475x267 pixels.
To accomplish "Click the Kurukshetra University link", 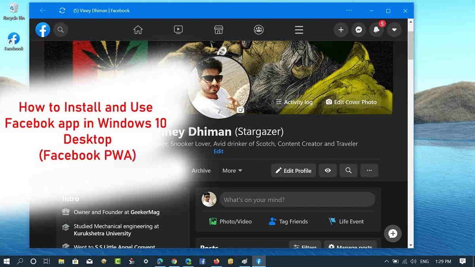I will point(102,233).
